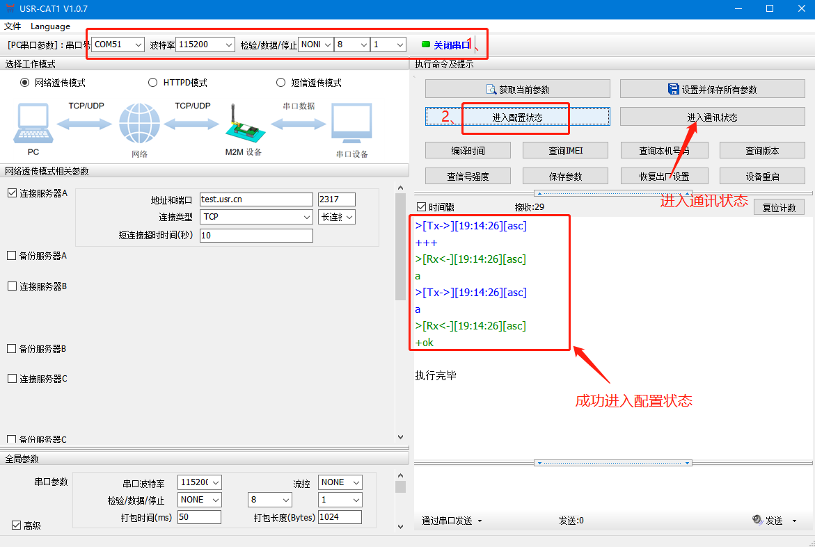
Task: Open the 文件 menu
Action: pos(13,26)
